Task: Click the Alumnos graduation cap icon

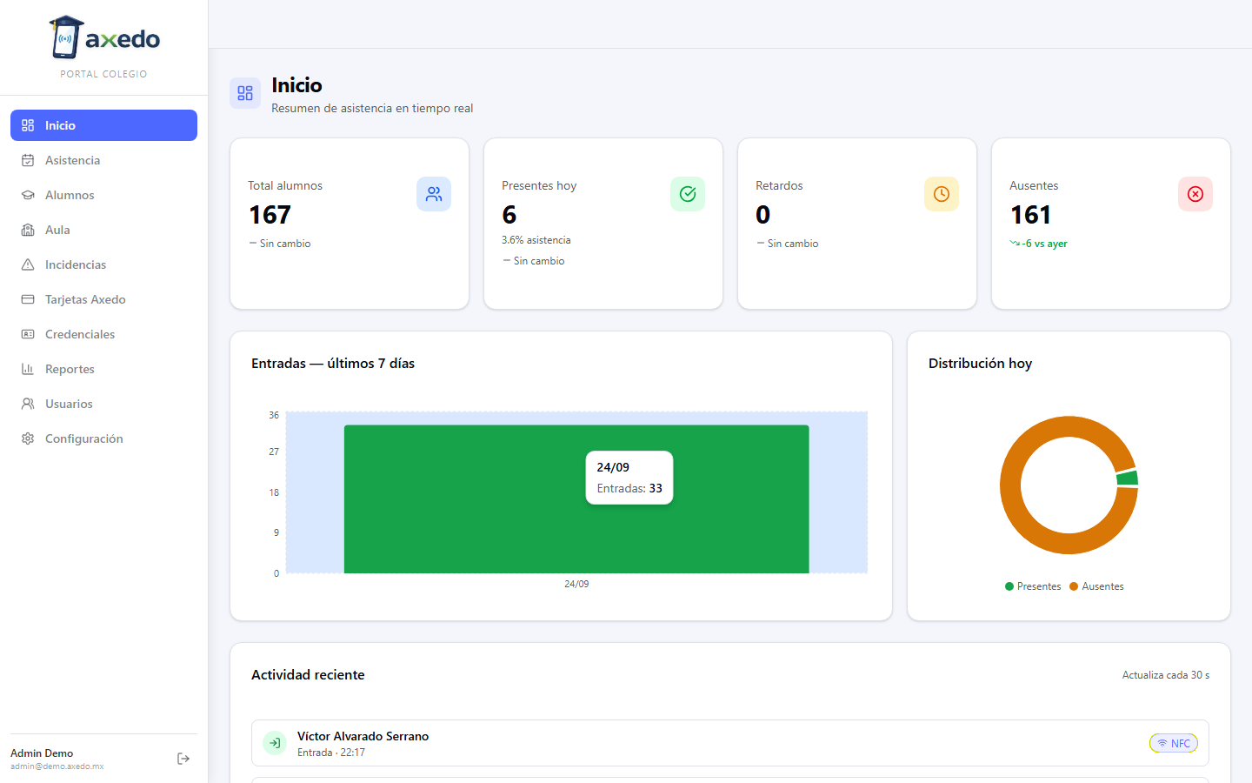Action: (28, 195)
